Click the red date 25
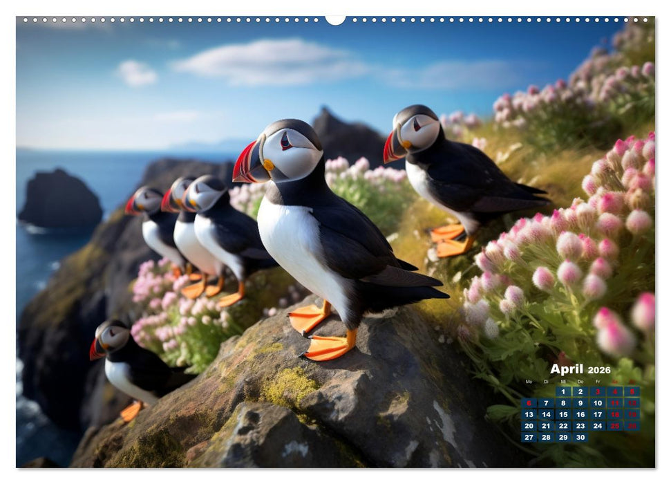Screen dimensions: 671x484 pos(615,426)
